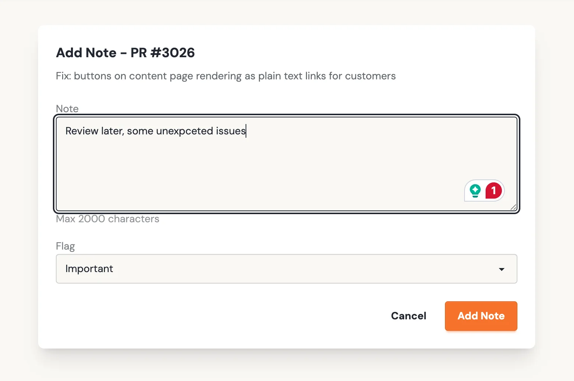Click the green lightbulb suggestion icon
This screenshot has width=574, height=381.
coord(475,191)
